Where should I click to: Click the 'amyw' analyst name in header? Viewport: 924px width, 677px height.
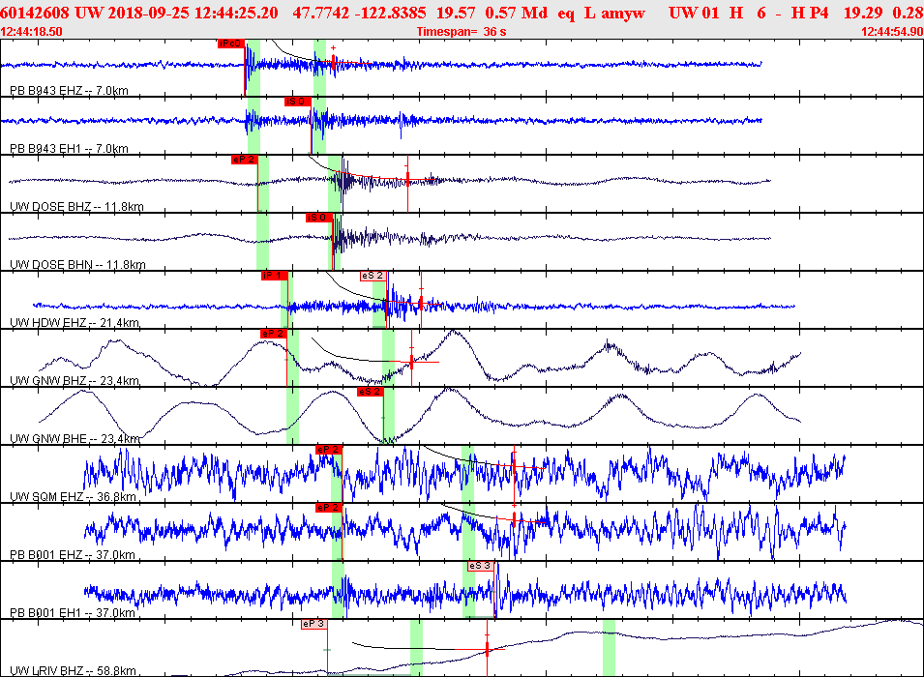tap(623, 13)
